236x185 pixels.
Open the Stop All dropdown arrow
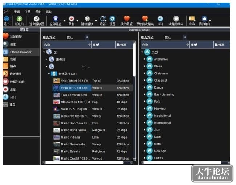(x=64, y=21)
